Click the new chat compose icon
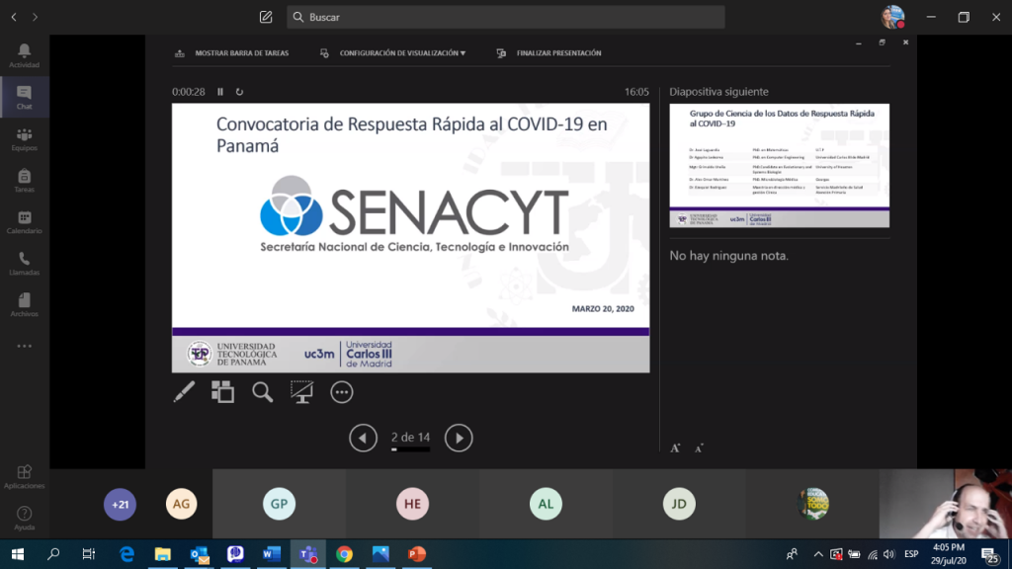The height and width of the screenshot is (569, 1012). coord(266,17)
